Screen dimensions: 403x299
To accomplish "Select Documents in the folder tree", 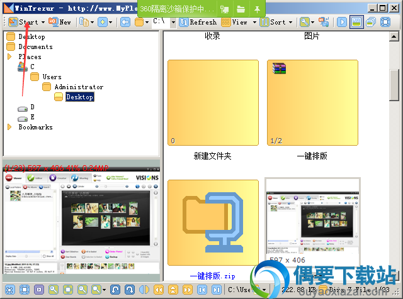I will point(35,46).
